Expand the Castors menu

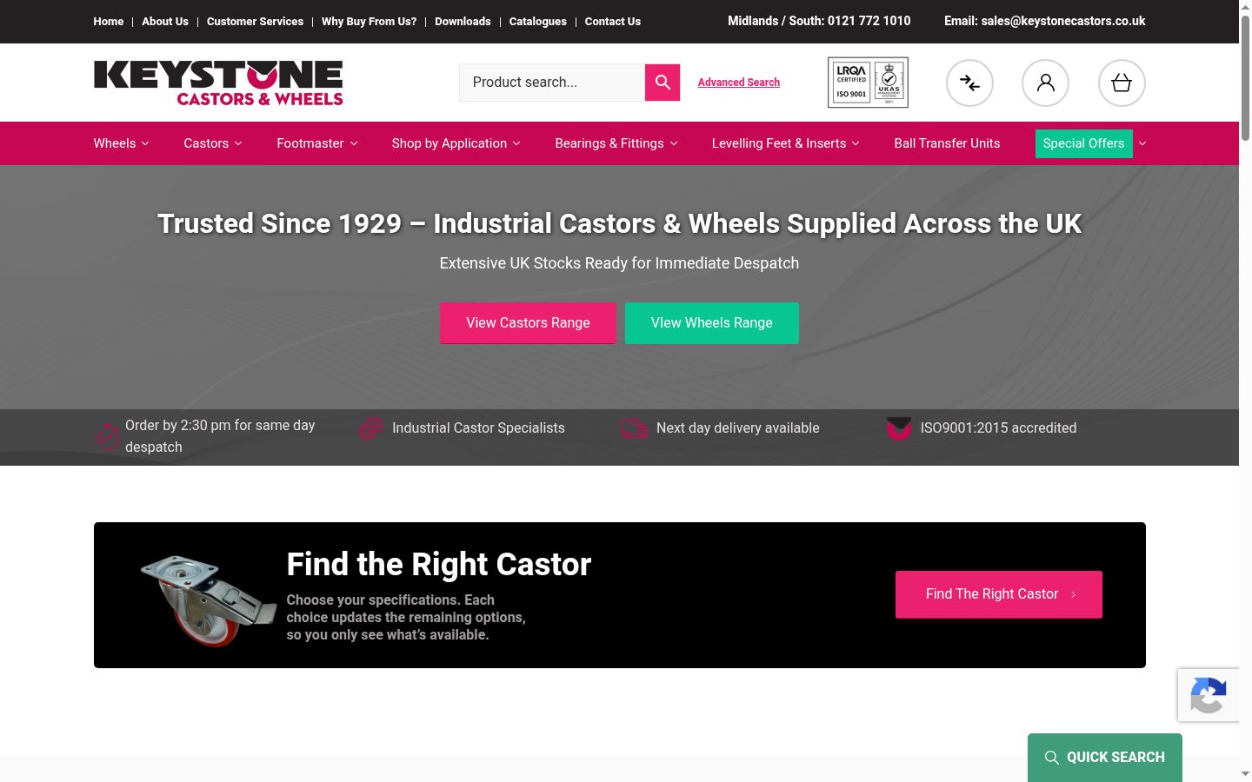pyautogui.click(x=212, y=143)
